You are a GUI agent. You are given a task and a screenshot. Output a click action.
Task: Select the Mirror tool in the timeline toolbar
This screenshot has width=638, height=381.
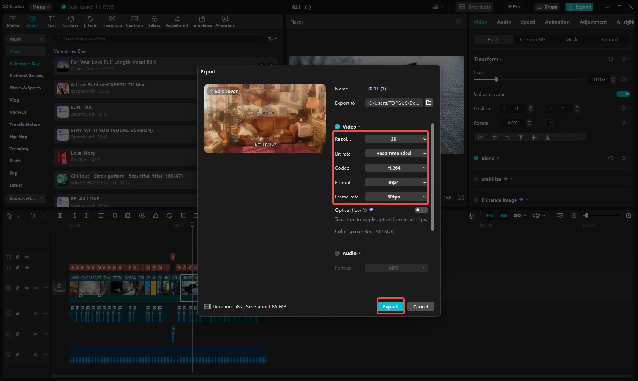(x=156, y=215)
